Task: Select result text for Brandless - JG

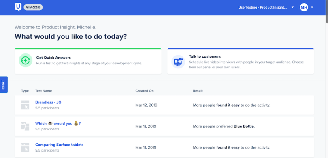Action: [x=232, y=105]
